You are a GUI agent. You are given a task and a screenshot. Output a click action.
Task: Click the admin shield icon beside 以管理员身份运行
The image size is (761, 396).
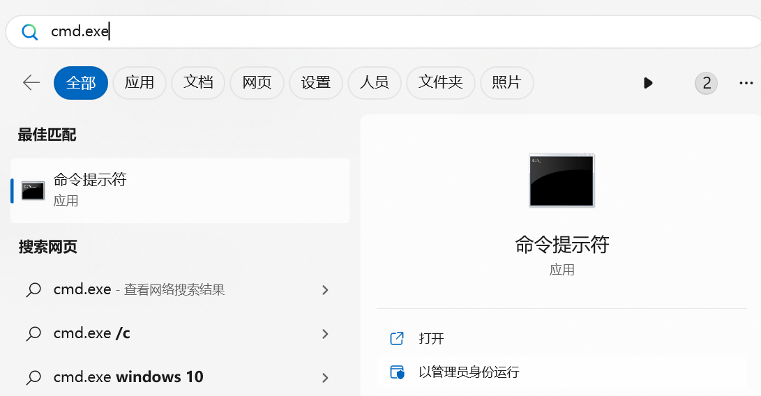[397, 372]
